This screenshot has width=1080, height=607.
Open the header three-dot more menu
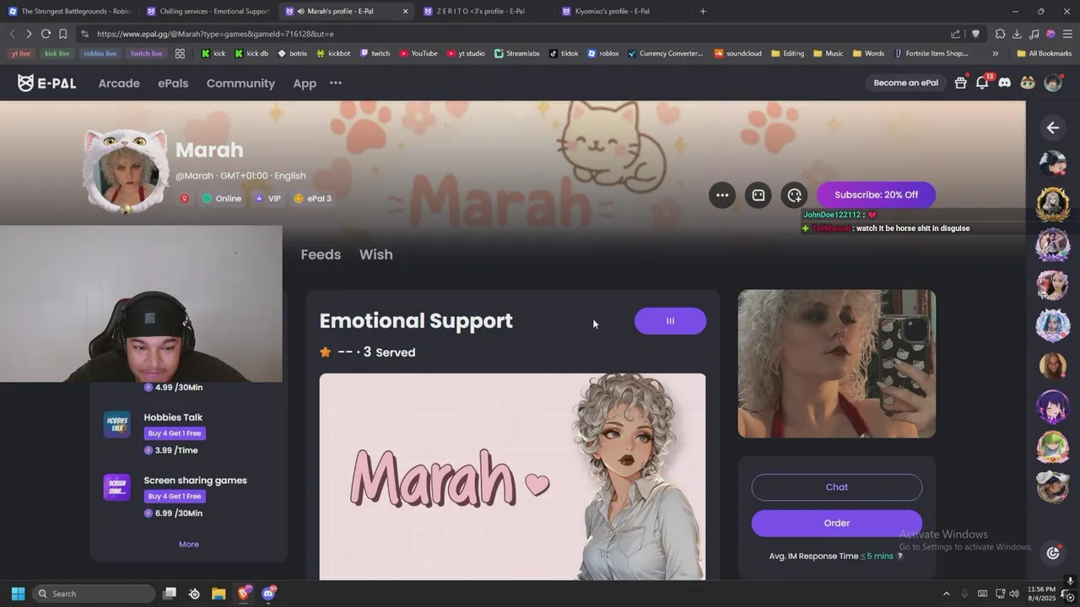point(336,83)
